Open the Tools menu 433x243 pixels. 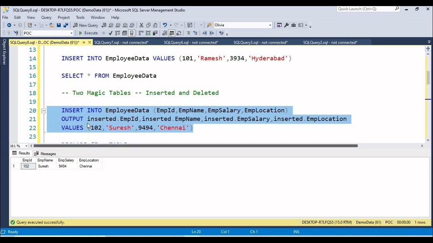[x=80, y=17]
